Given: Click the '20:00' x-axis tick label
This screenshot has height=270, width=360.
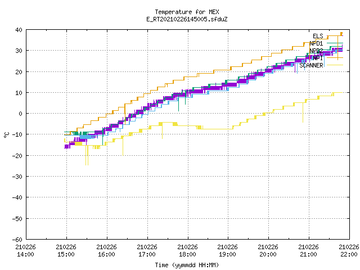Looking at the screenshot, I should click(268, 254).
